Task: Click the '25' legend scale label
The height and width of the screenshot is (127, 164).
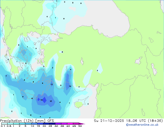Action: point(50,126)
